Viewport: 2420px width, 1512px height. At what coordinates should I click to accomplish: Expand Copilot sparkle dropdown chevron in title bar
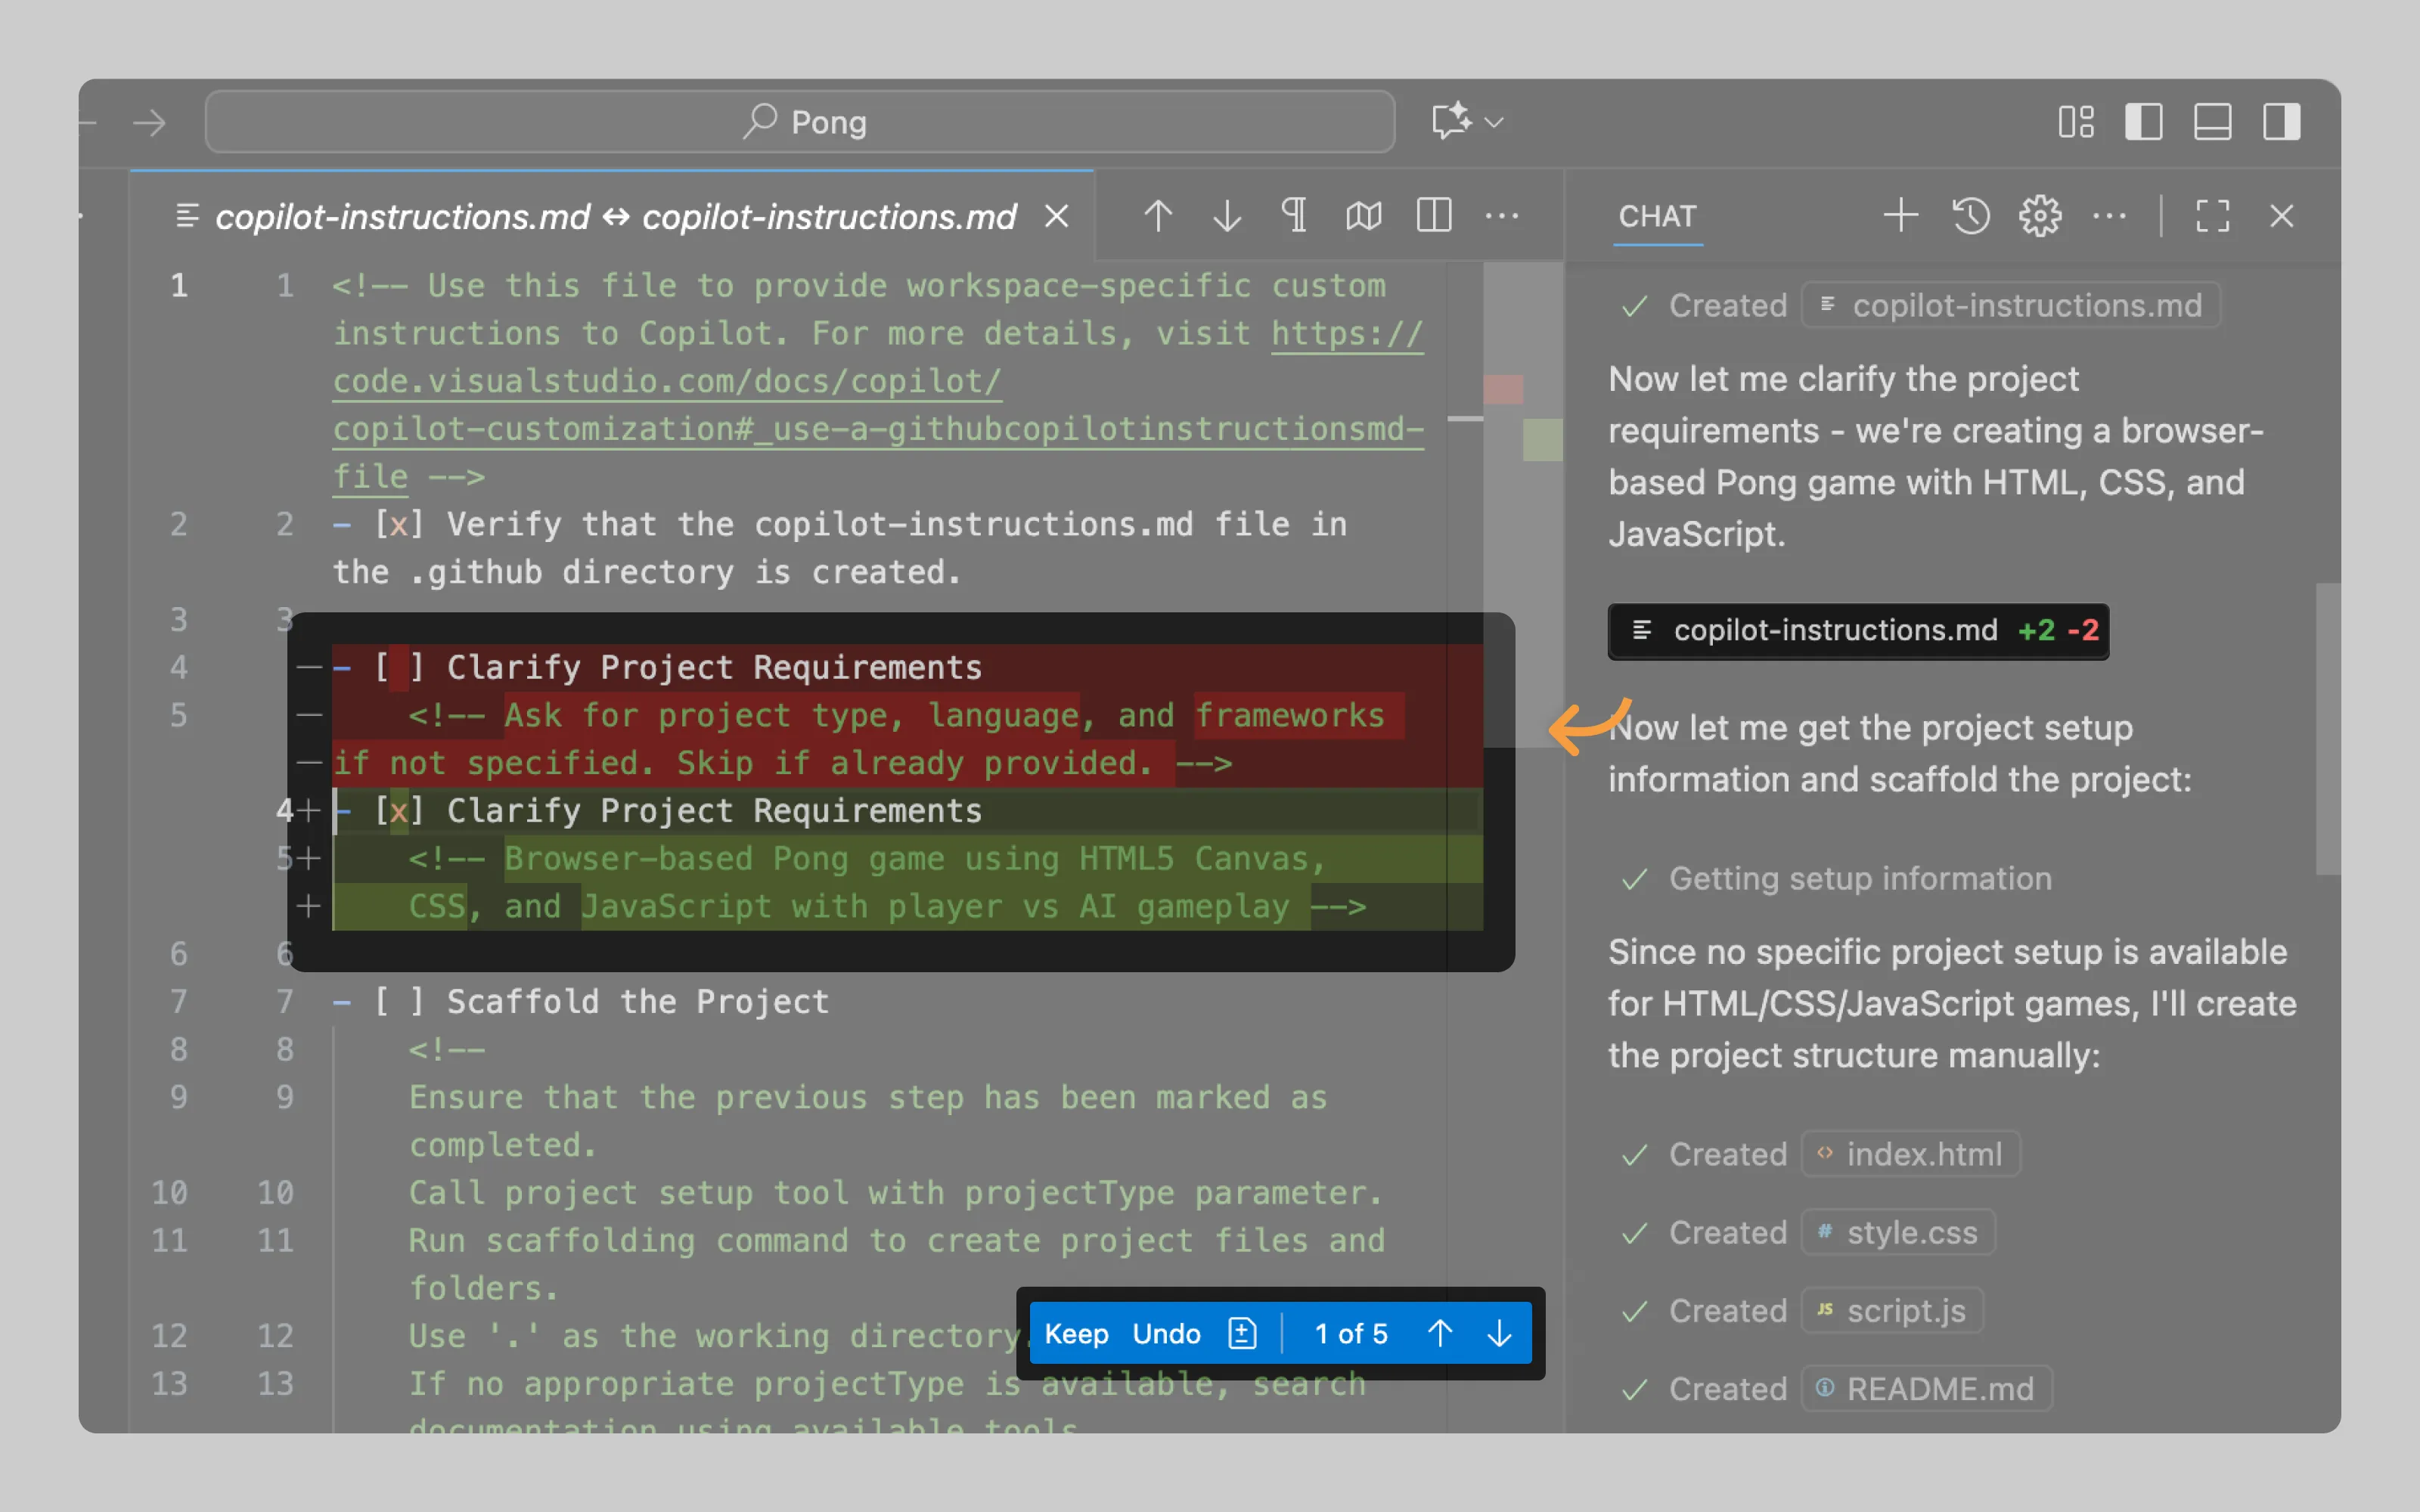click(x=1495, y=122)
